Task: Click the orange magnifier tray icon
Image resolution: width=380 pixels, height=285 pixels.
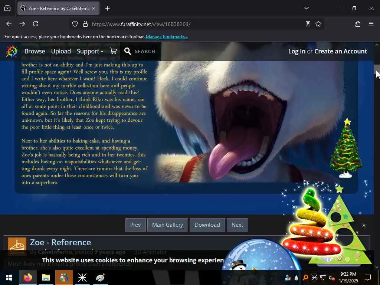Action: 305,278
